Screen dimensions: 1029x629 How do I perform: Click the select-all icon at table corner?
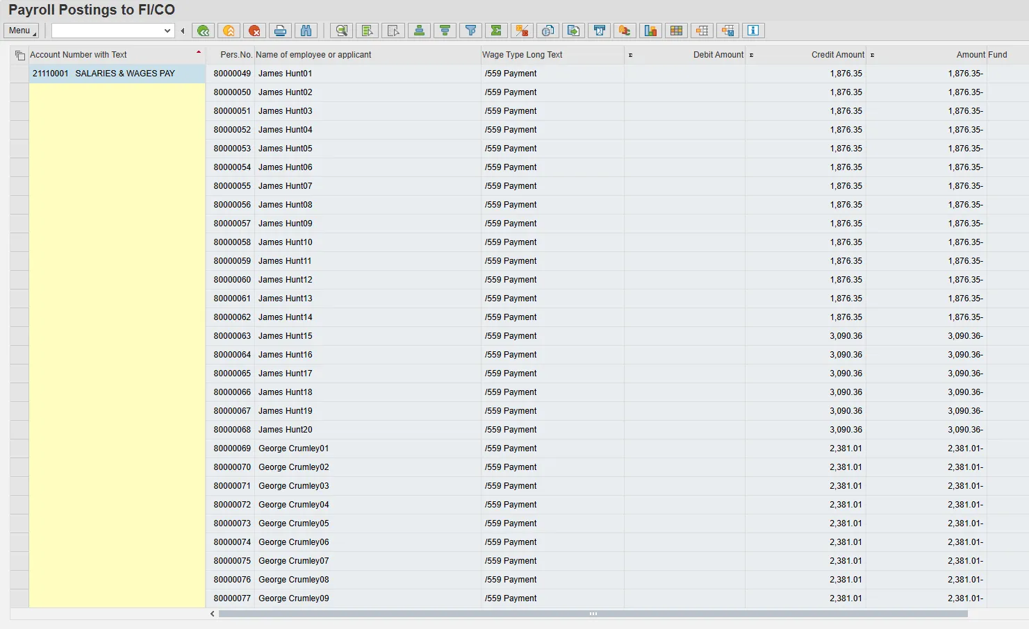point(19,56)
